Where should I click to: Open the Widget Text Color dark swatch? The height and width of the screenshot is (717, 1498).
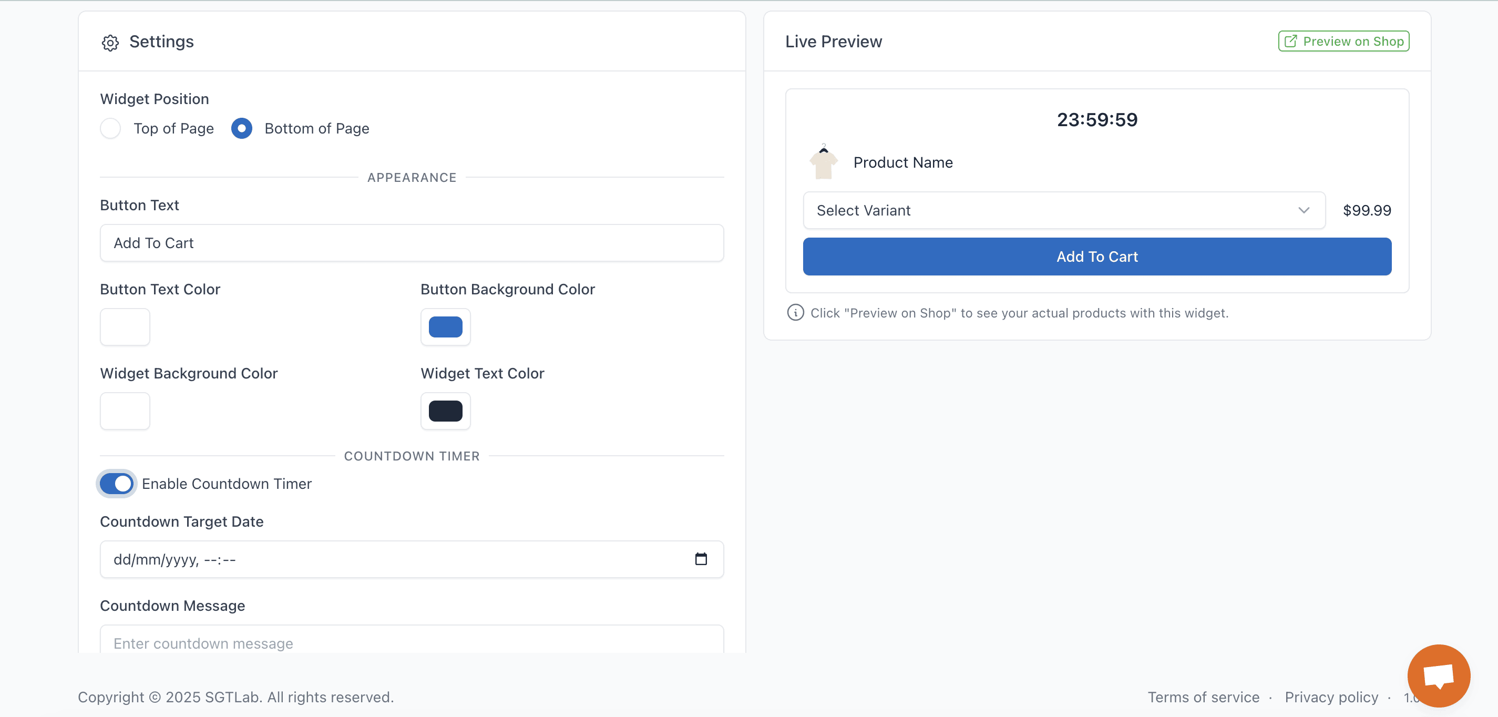445,411
